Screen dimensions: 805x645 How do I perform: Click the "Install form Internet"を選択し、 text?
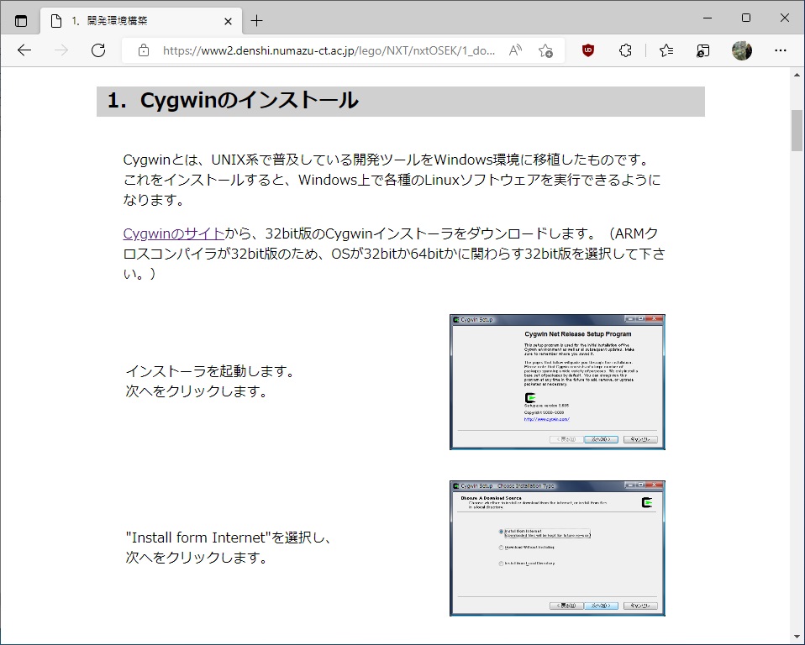coord(230,537)
